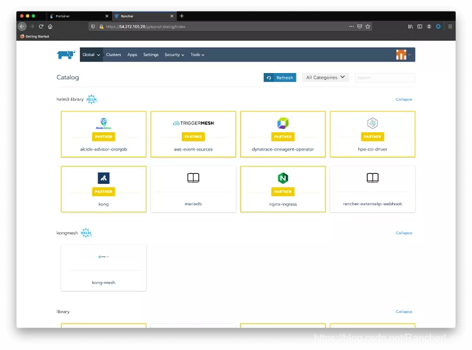The height and width of the screenshot is (350, 472).
Task: Click the Pocket save icon
Action: coord(359,26)
